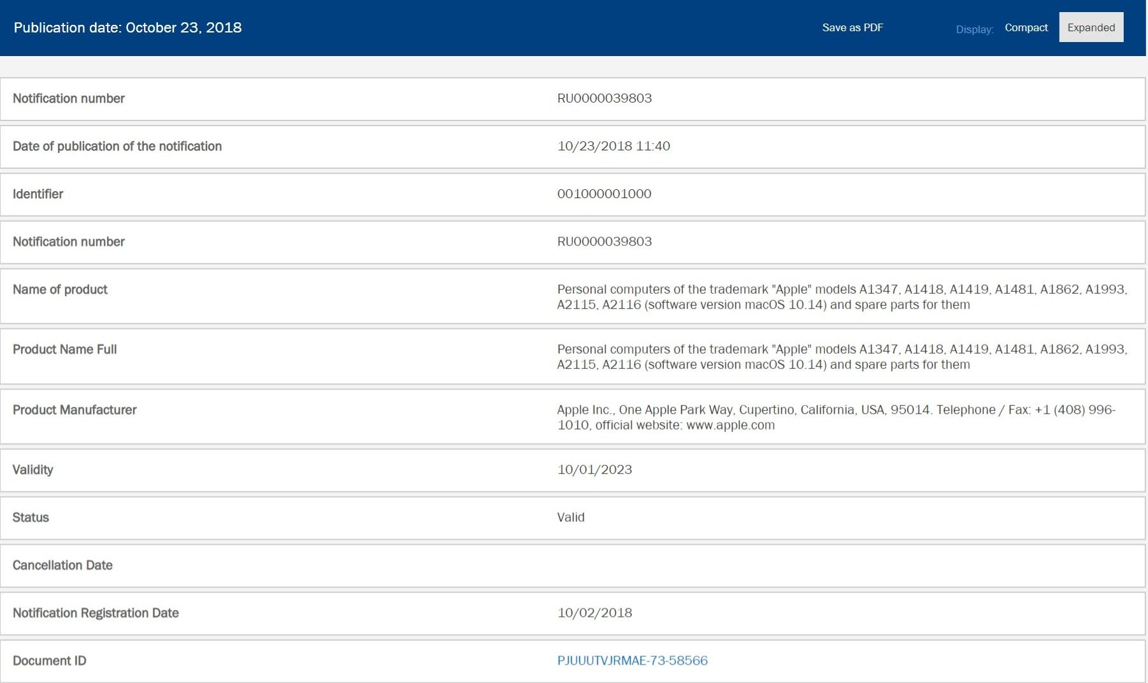Switch to Compact display mode

(x=1026, y=27)
